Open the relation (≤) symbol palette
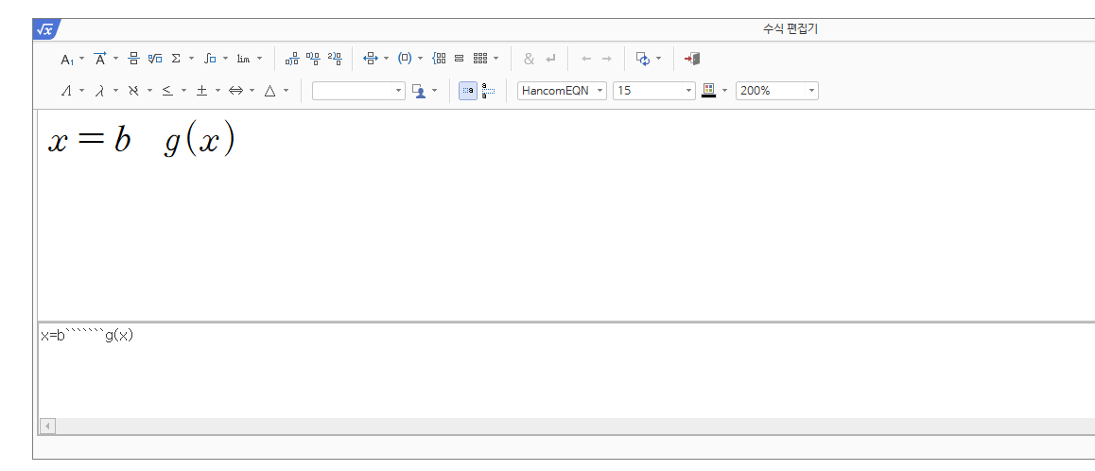This screenshot has width=1095, height=471. 167,91
